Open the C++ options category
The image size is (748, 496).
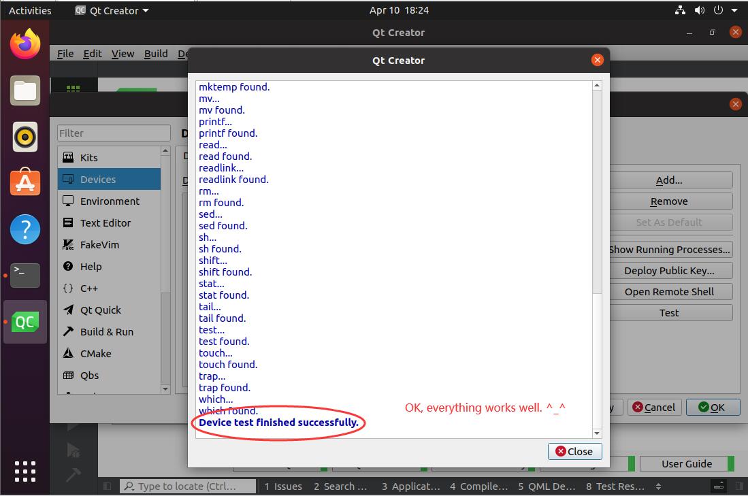[x=110, y=288]
